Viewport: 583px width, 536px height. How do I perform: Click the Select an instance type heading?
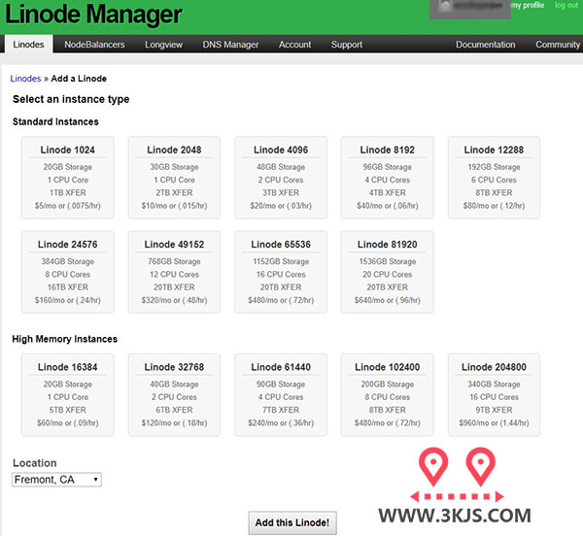pyautogui.click(x=71, y=99)
